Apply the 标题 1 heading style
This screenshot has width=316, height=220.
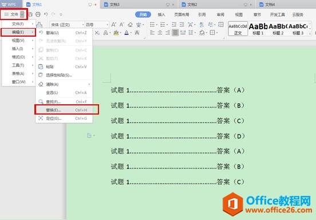click(x=258, y=29)
